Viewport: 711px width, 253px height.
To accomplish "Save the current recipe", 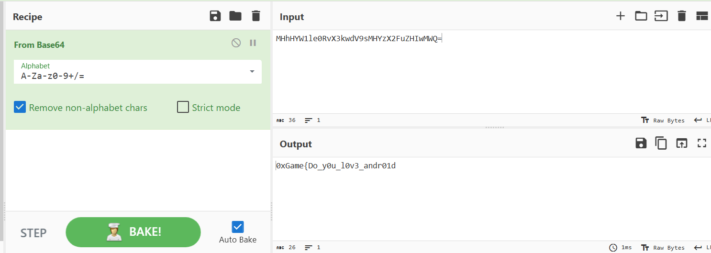I will (x=215, y=16).
